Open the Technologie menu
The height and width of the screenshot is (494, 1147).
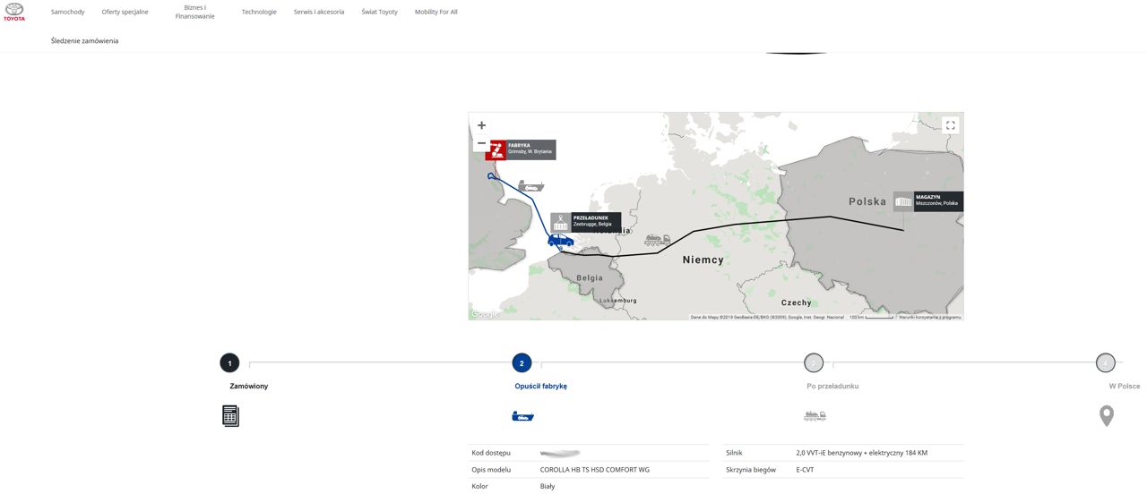click(x=259, y=12)
